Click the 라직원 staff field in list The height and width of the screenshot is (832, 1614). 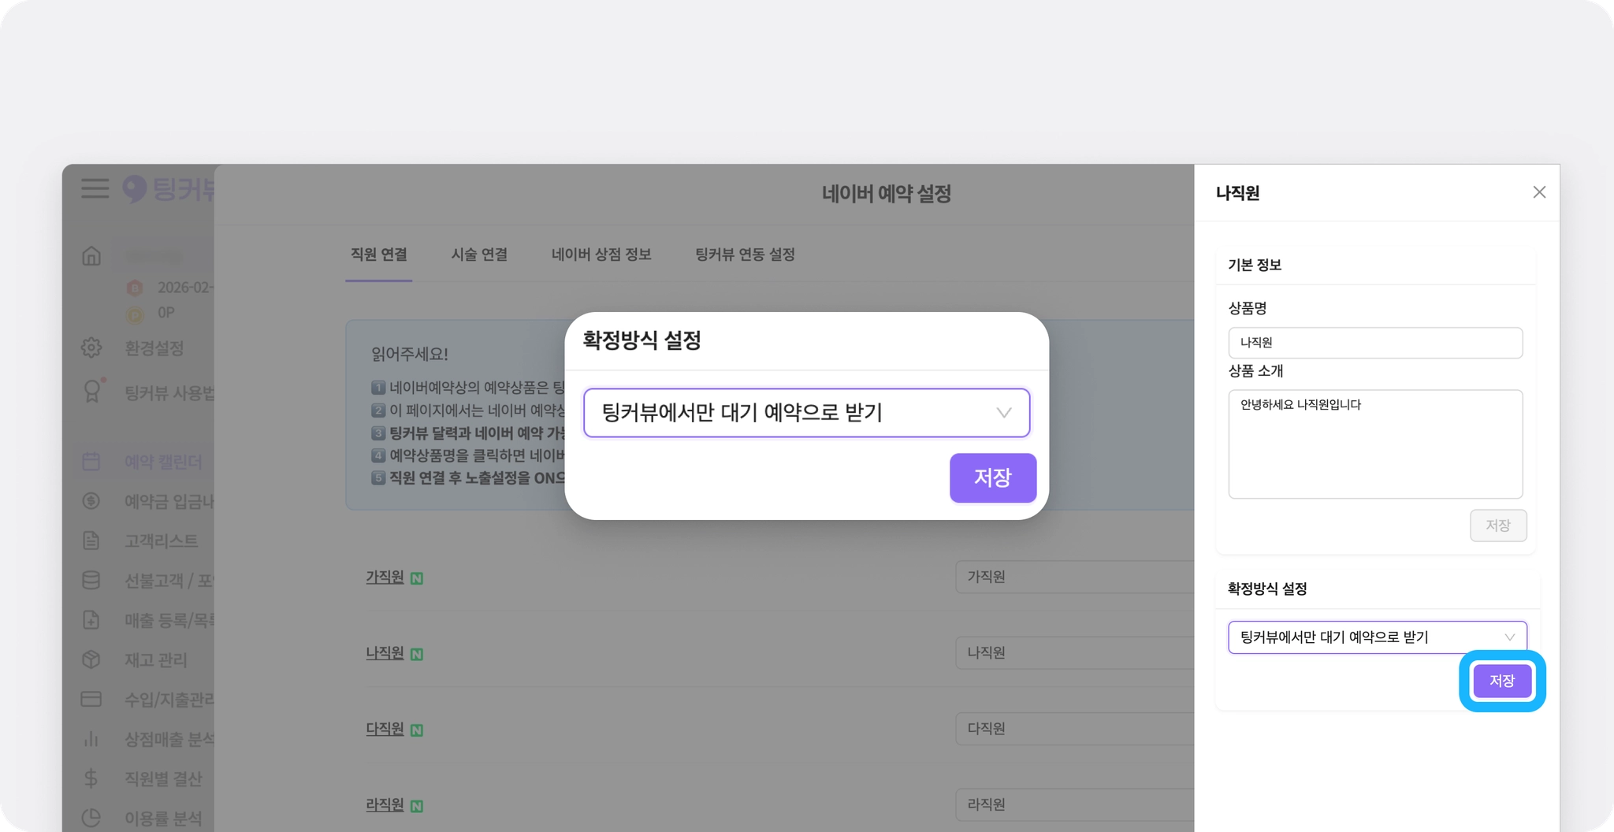(x=1075, y=804)
